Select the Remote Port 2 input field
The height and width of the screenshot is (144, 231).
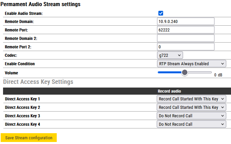point(186,47)
